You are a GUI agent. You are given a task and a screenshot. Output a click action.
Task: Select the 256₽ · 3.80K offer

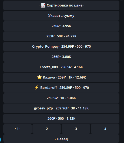click(61, 57)
